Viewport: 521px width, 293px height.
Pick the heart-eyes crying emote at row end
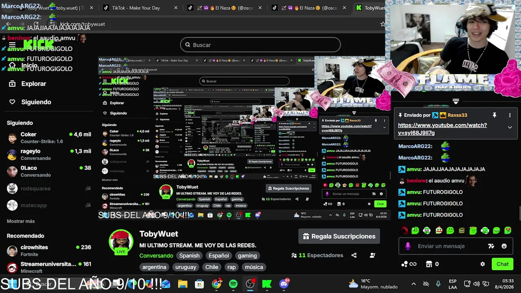[508, 230]
